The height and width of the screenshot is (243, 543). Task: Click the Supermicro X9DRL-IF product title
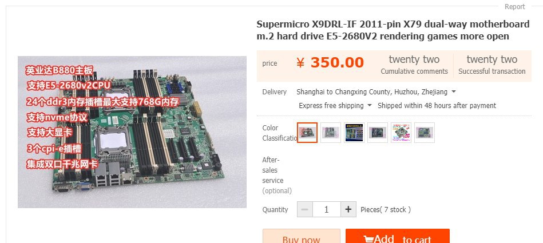pyautogui.click(x=393, y=30)
